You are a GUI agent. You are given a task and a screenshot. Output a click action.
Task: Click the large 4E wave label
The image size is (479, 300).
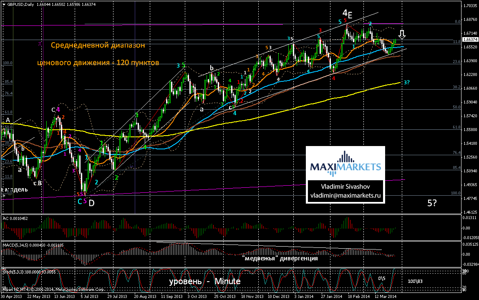coord(347,13)
